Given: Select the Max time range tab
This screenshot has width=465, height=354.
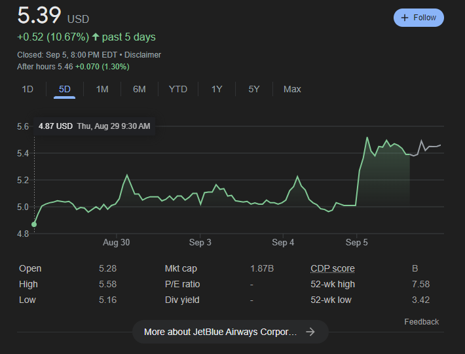Looking at the screenshot, I should click(x=292, y=89).
